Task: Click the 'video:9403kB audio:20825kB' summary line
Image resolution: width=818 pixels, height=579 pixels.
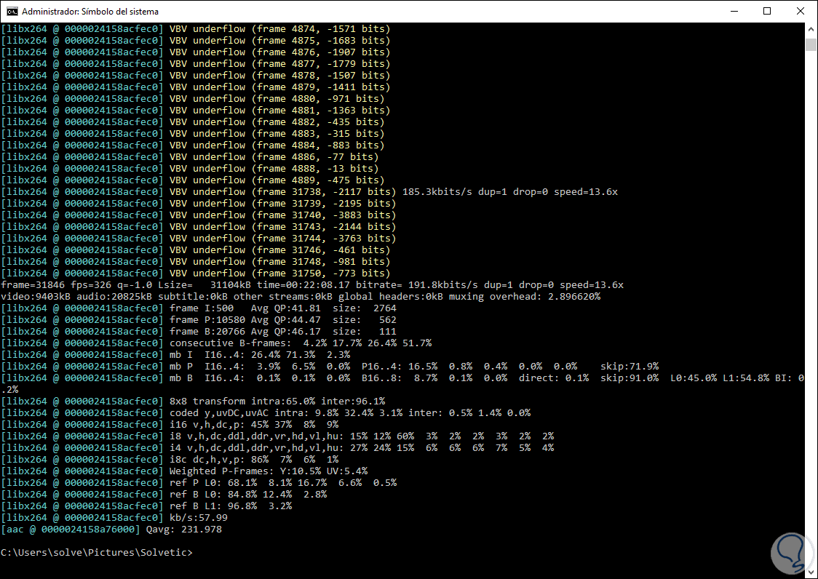Action: click(301, 296)
